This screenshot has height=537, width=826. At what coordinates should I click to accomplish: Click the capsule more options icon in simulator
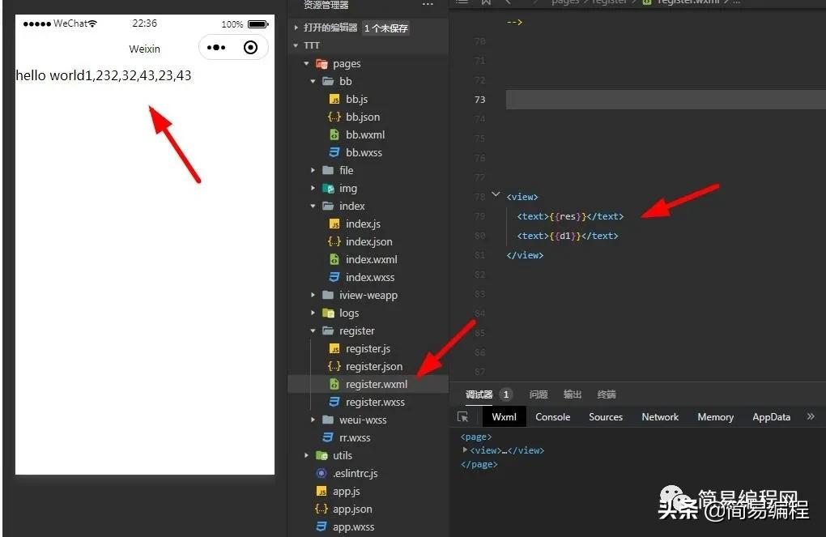[215, 47]
